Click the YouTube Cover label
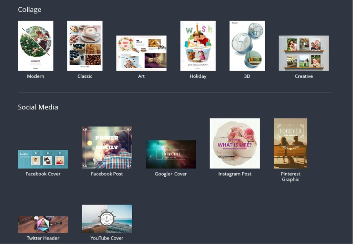The height and width of the screenshot is (244, 353). tap(107, 238)
